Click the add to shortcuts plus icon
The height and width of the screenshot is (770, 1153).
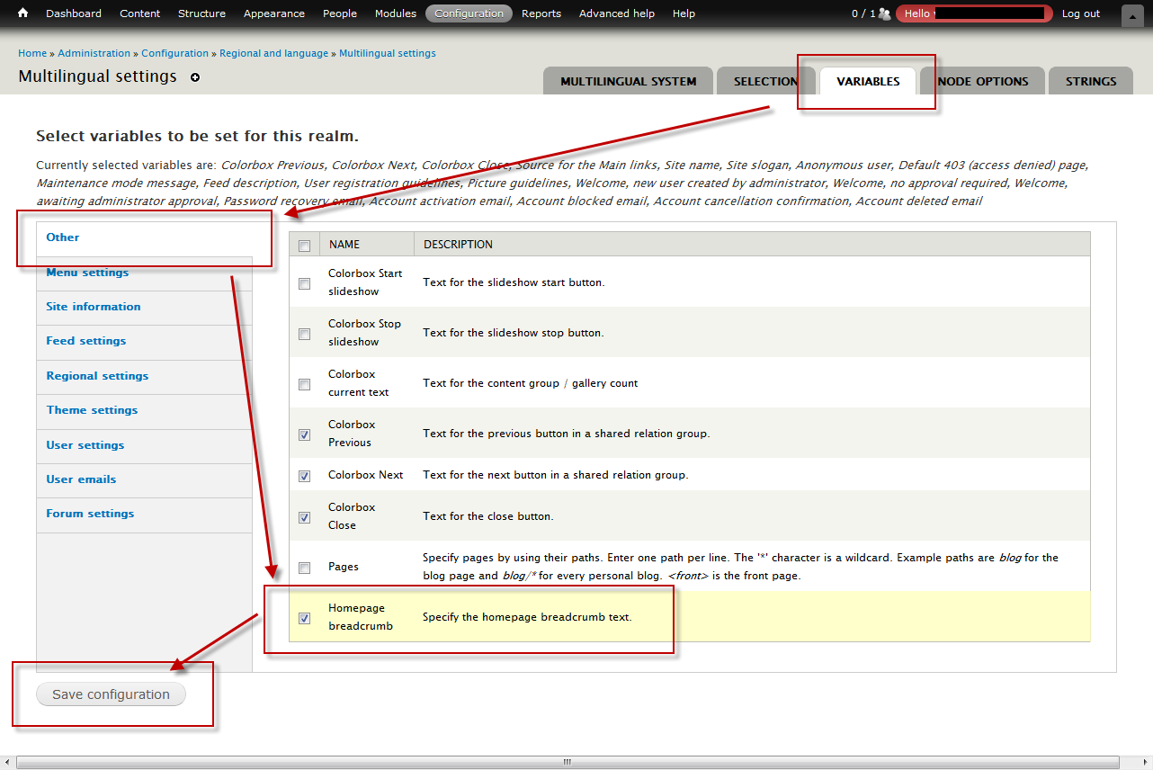point(195,77)
